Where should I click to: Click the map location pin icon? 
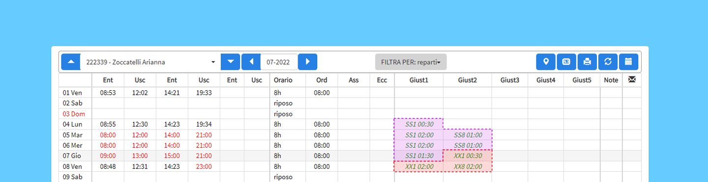point(546,62)
